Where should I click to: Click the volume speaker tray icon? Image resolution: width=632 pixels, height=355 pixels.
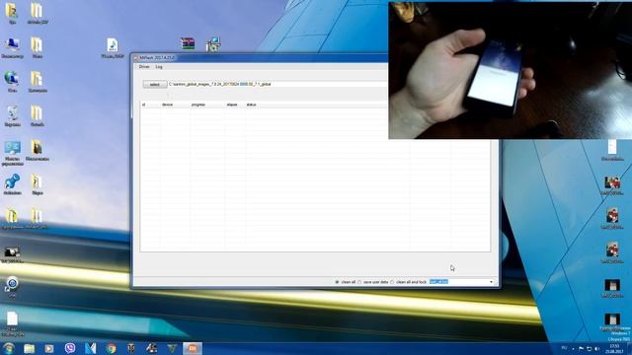596,348
